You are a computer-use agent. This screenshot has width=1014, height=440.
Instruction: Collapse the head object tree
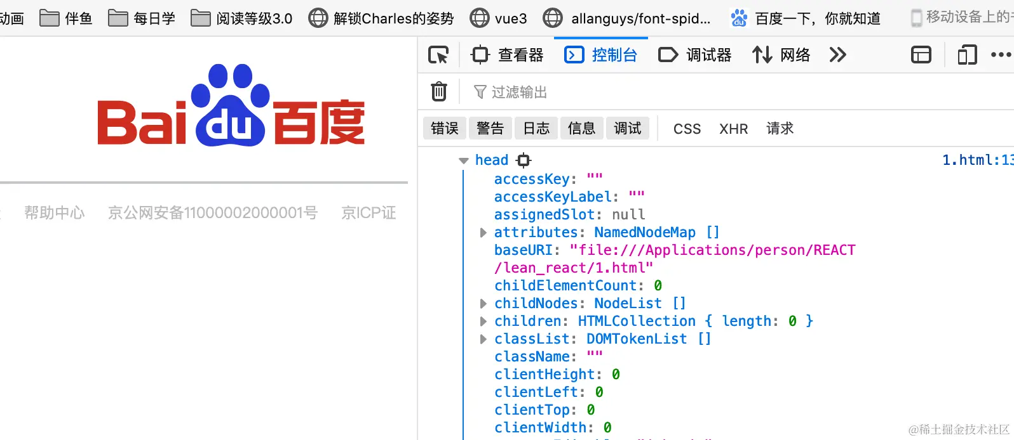click(464, 160)
